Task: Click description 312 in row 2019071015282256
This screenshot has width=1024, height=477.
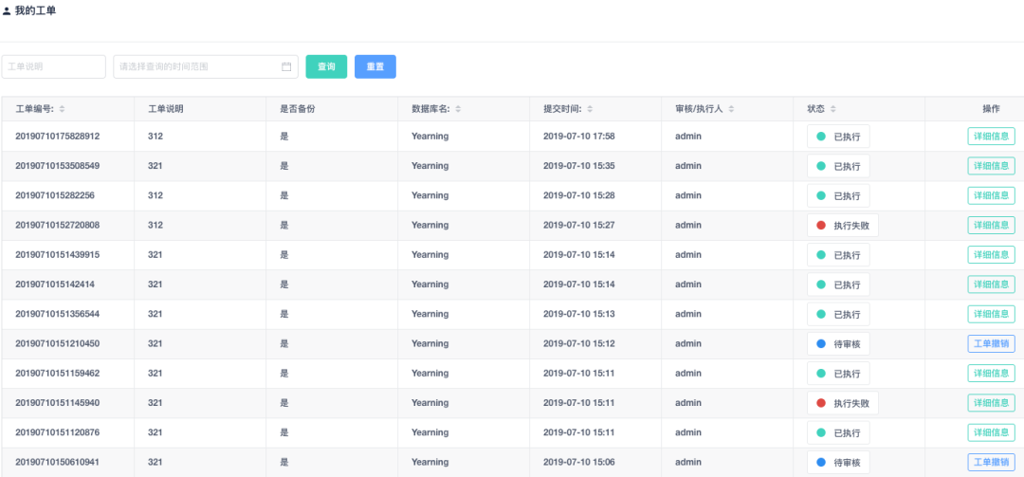Action: (155, 195)
